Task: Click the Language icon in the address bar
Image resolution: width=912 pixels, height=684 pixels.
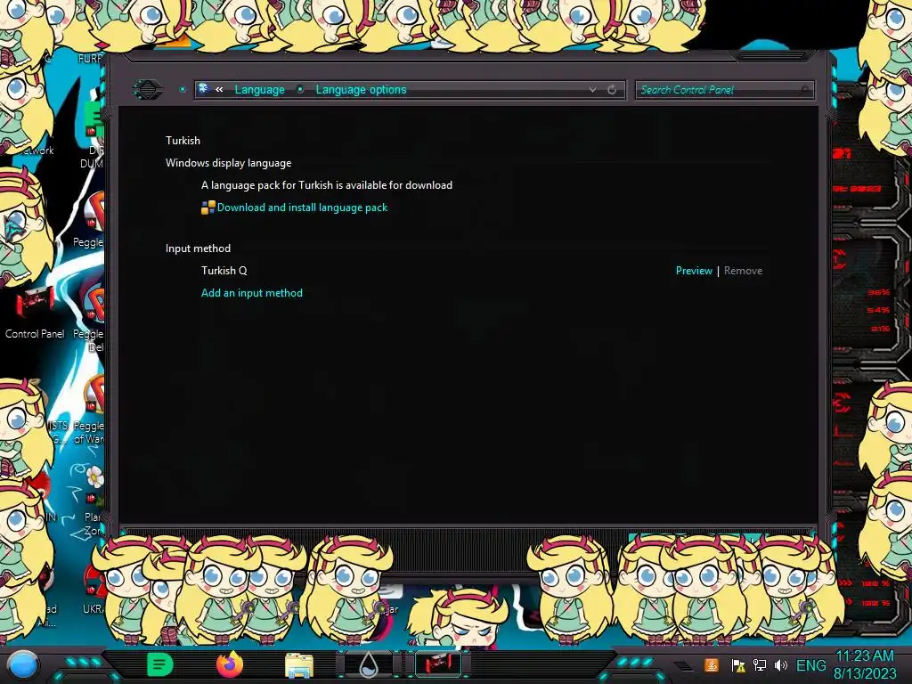Action: [x=204, y=89]
